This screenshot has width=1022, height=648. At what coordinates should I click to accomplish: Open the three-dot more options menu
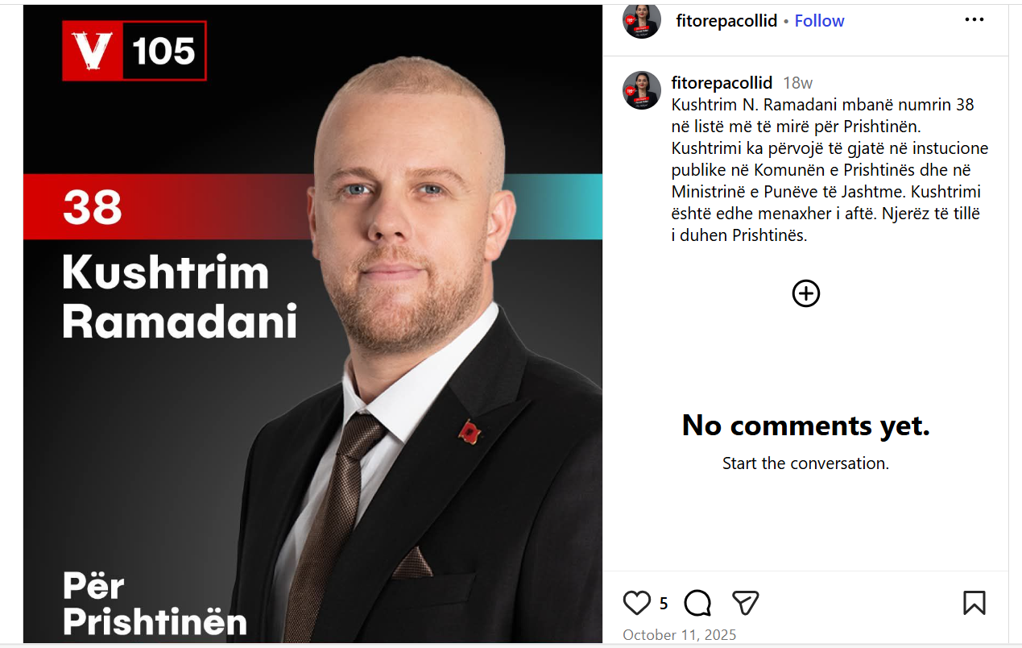[974, 20]
